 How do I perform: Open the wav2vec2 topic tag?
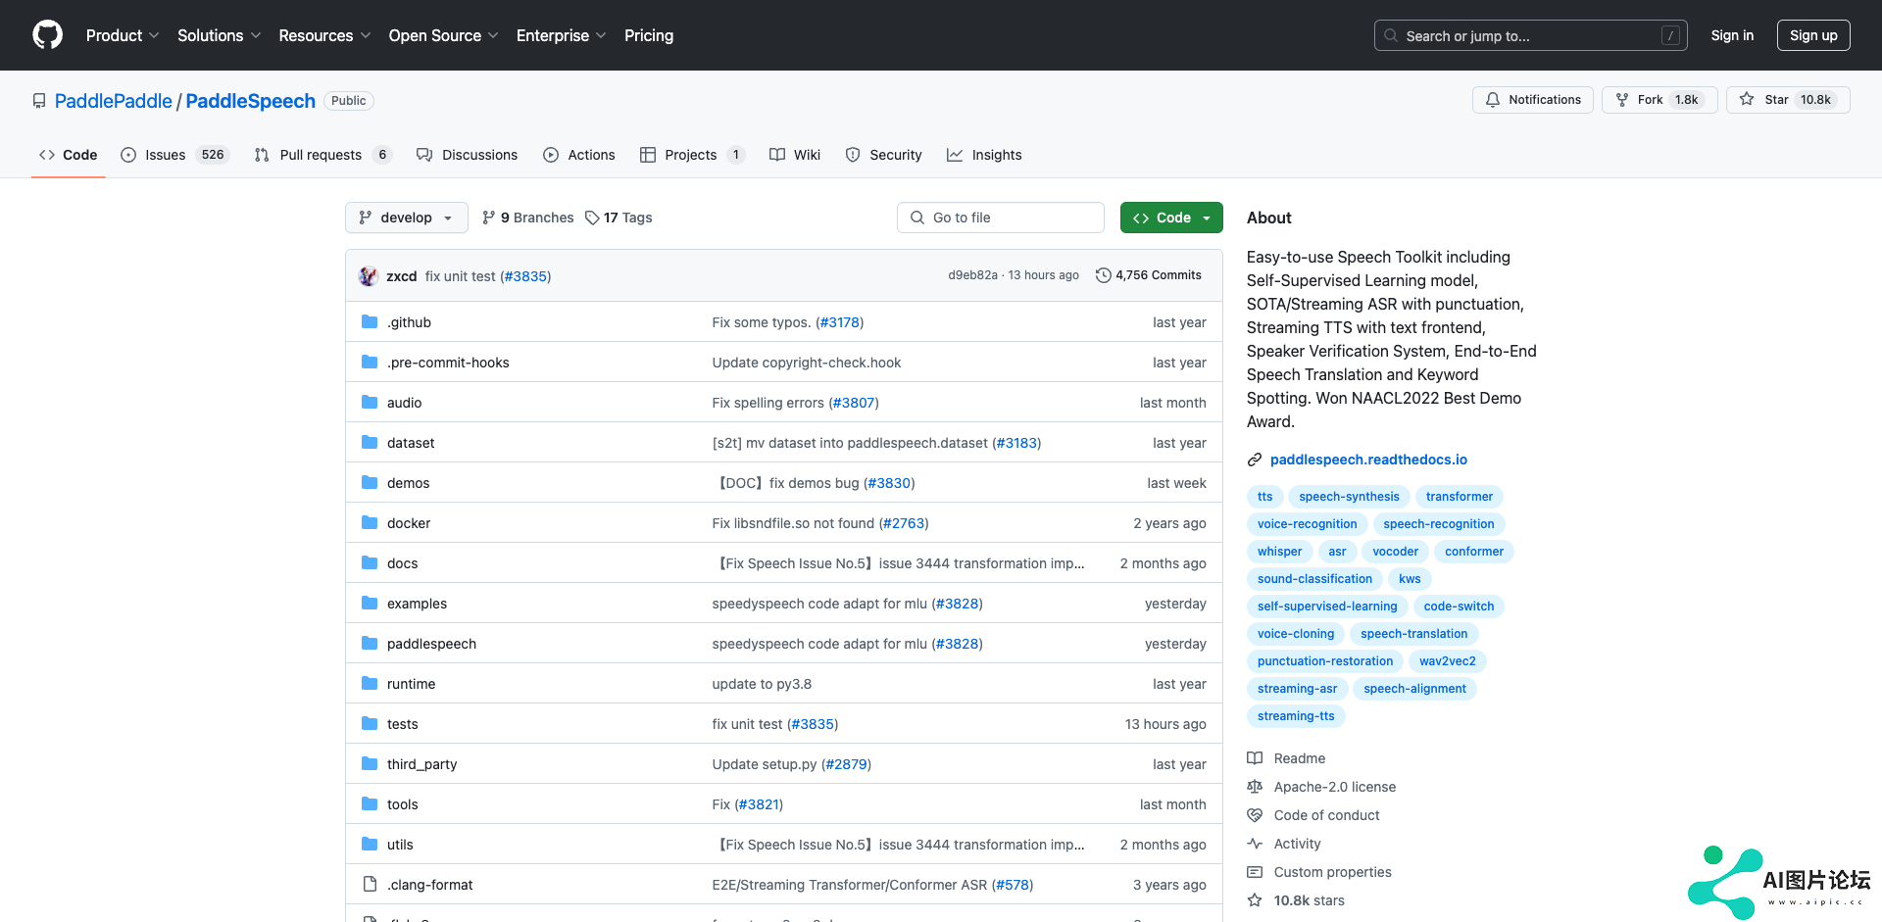(1447, 661)
